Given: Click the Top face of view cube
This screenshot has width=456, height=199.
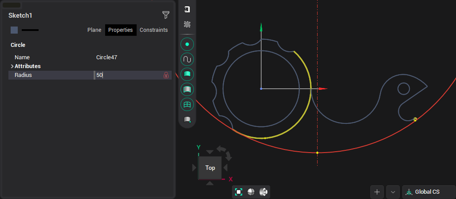Looking at the screenshot, I should pos(210,168).
